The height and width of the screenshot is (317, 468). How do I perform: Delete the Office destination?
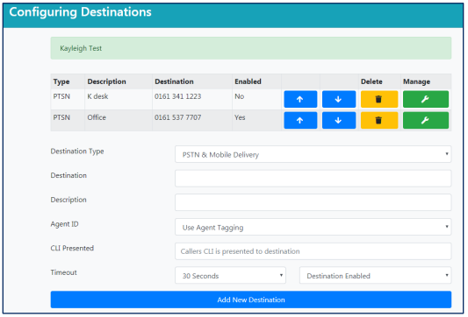coord(379,120)
